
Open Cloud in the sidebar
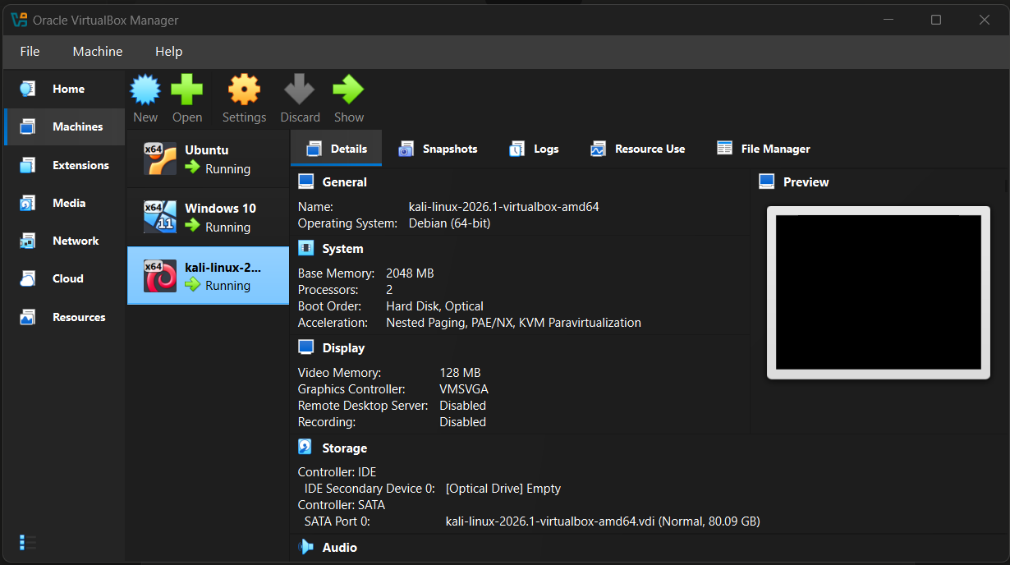64,278
